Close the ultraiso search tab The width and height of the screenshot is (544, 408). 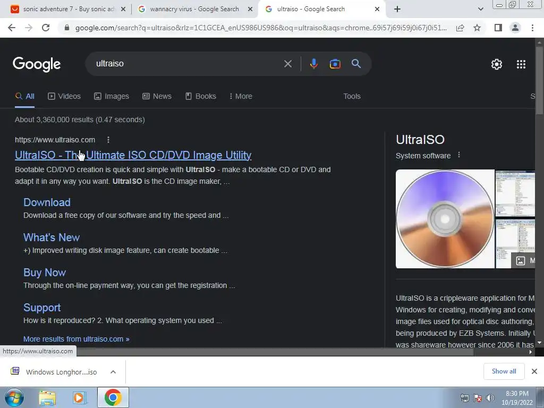click(x=377, y=10)
